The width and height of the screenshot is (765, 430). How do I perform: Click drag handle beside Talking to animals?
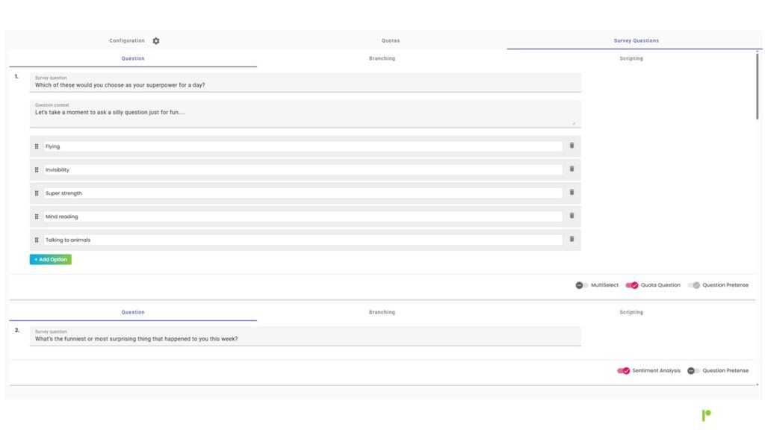[x=37, y=240]
